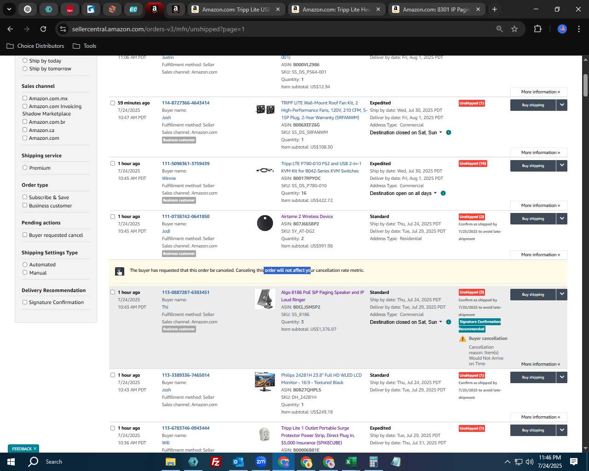Check Signature Confirmation filter
Viewport: 589px width, 471px height.
[25, 302]
